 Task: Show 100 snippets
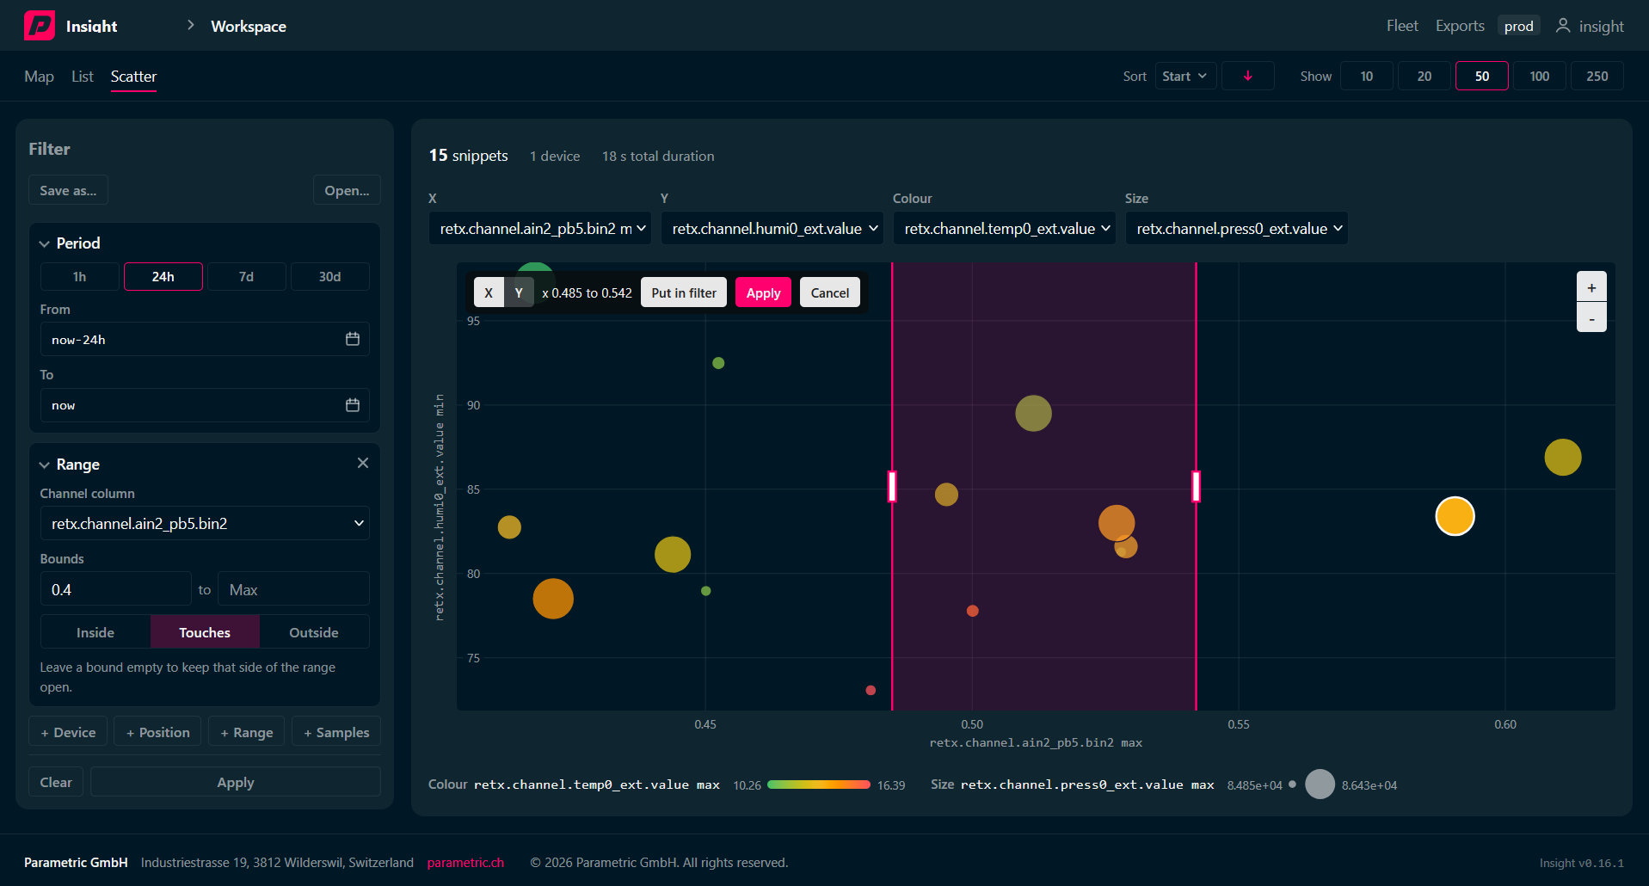pos(1540,77)
